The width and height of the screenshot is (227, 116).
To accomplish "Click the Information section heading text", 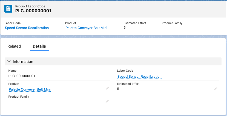I will pyautogui.click(x=23, y=62).
